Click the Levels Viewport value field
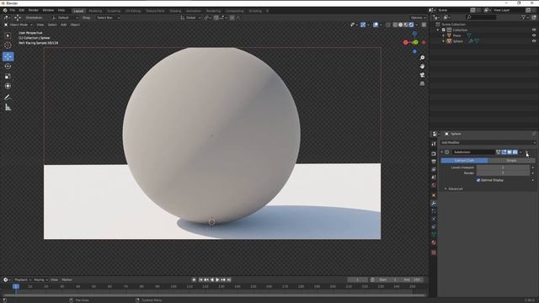The image size is (539, 303). (503, 167)
